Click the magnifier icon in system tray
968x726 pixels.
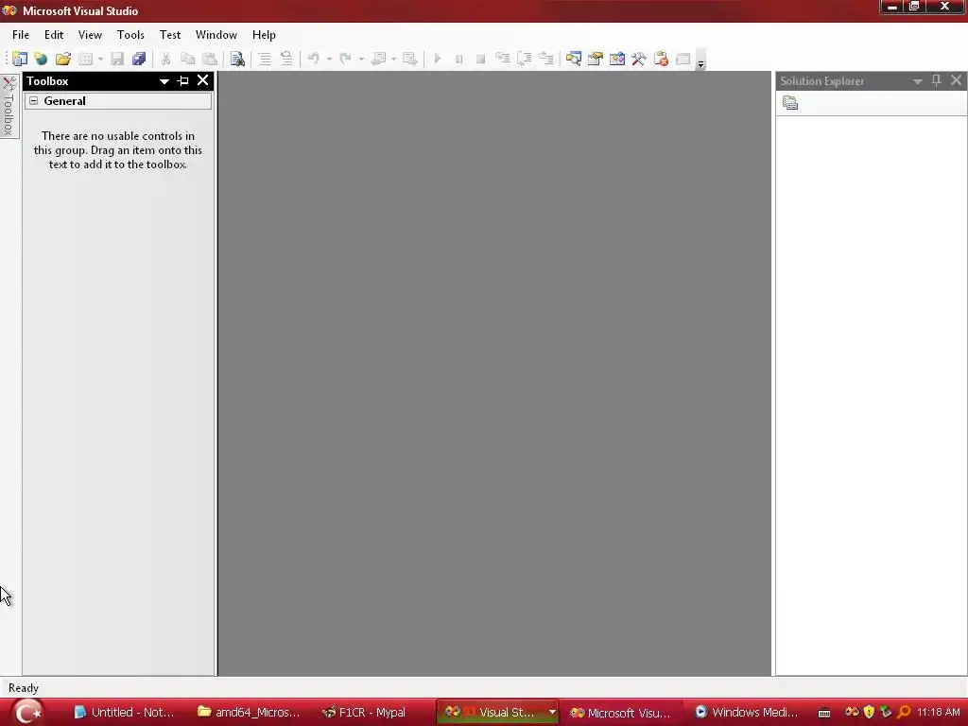tap(904, 712)
